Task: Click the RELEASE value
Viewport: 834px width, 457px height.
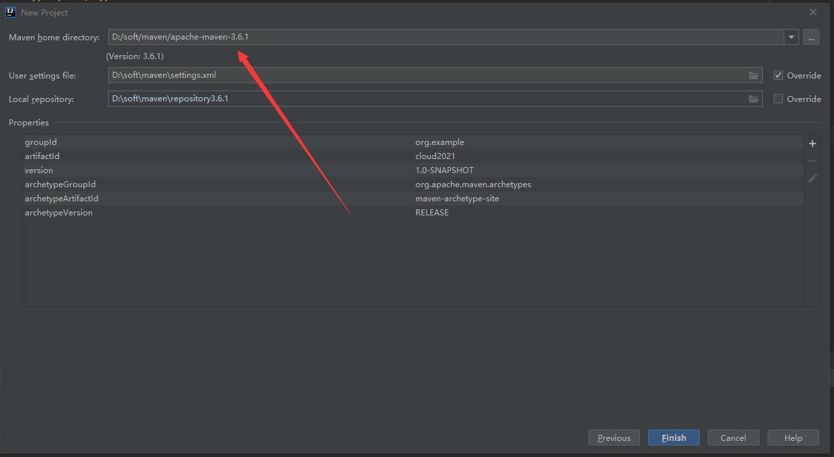Action: tap(432, 213)
